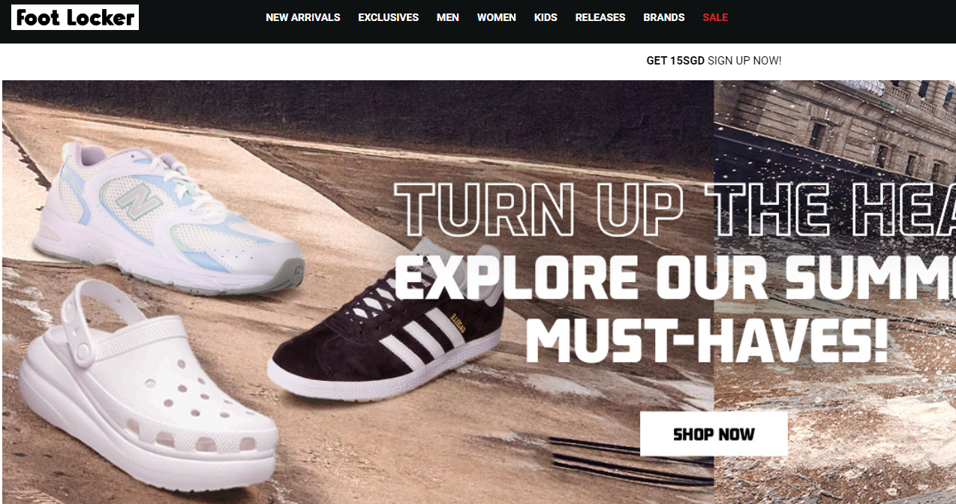The width and height of the screenshot is (956, 504).
Task: Browse the Kids category
Action: (546, 17)
